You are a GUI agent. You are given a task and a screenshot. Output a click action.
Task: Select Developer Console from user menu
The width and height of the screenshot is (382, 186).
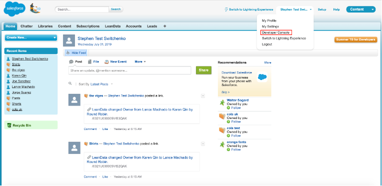276,32
